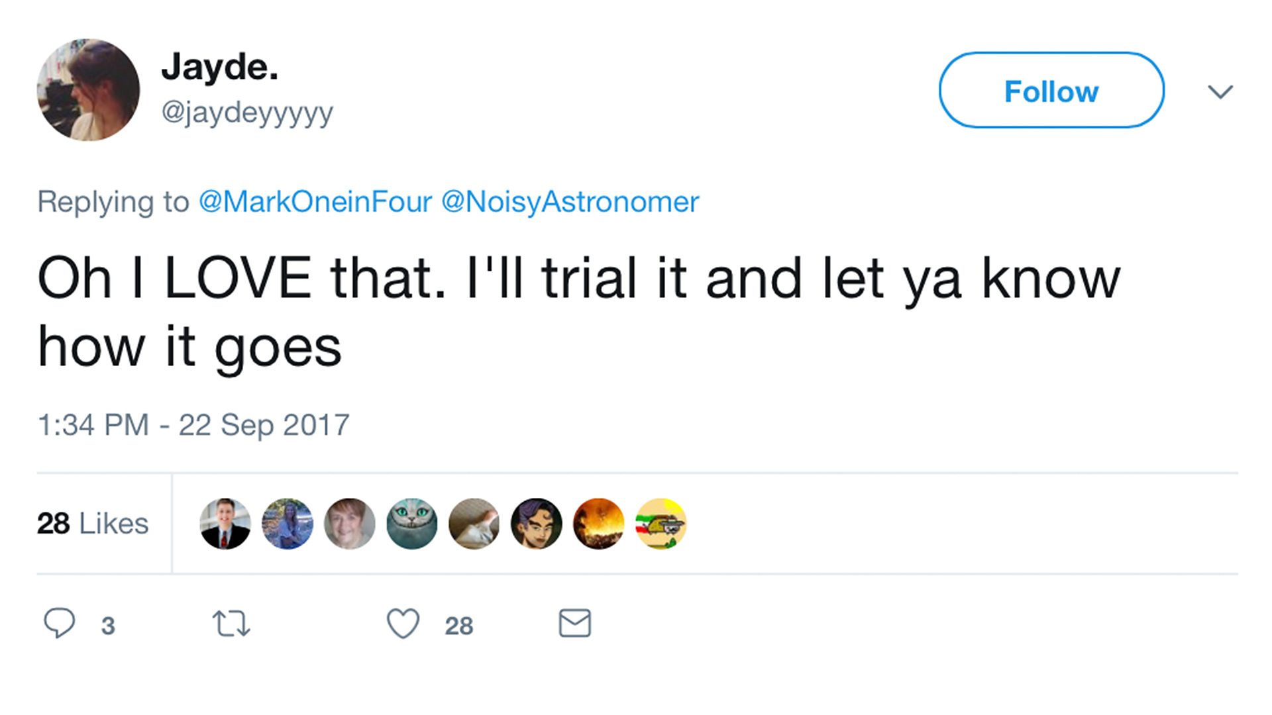Click the Jayde. display name

219,67
